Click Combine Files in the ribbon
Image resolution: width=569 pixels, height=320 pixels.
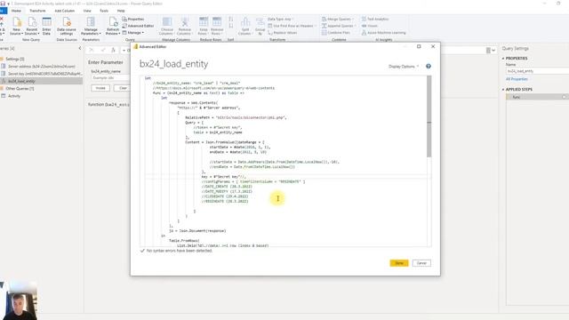[336, 33]
